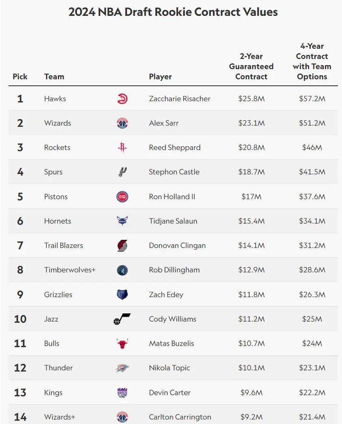Click the Atlanta Hawks team logo
This screenshot has height=424, width=342.
point(122,99)
